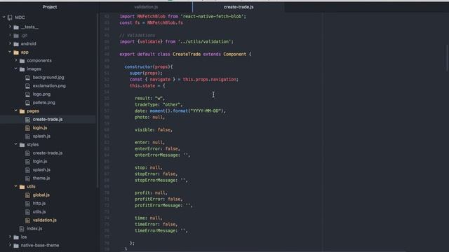Click the file icon beside global.js
The image size is (449, 252).
click(x=27, y=195)
